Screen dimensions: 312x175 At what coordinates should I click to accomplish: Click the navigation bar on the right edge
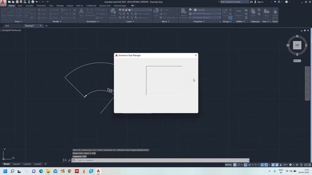pyautogui.click(x=308, y=83)
